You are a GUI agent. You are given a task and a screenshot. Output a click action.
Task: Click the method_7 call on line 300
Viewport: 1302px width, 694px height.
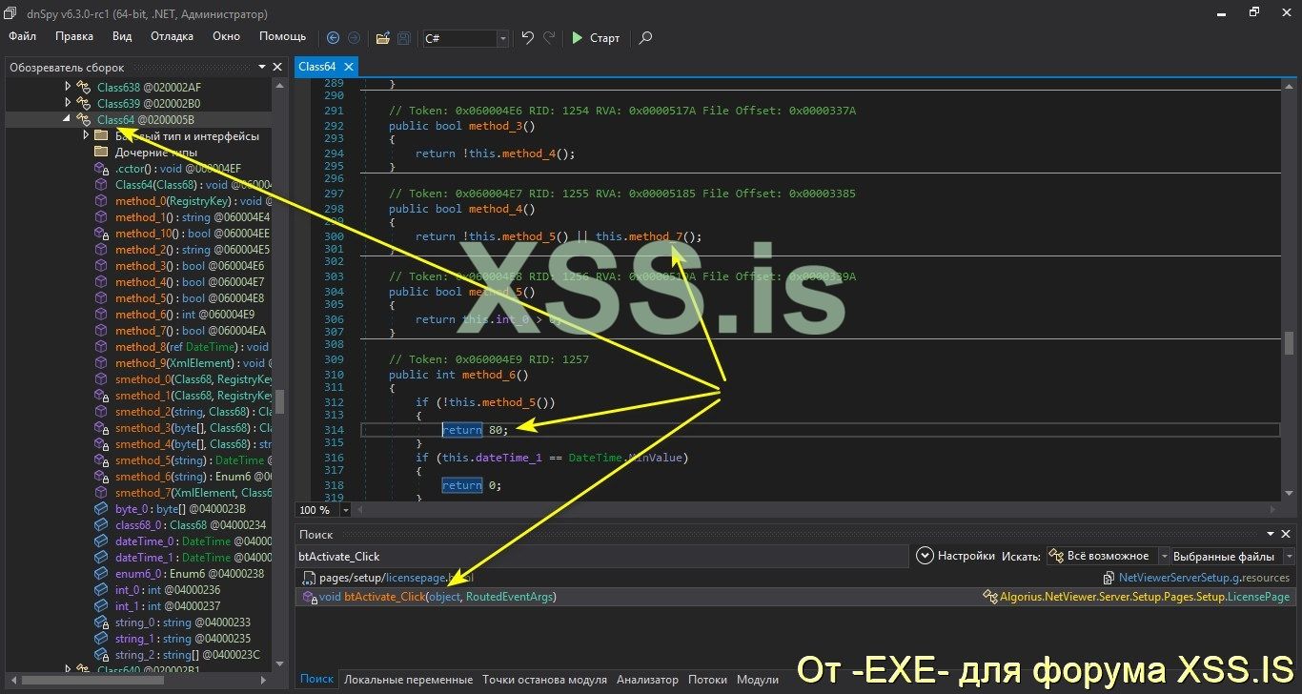point(655,236)
